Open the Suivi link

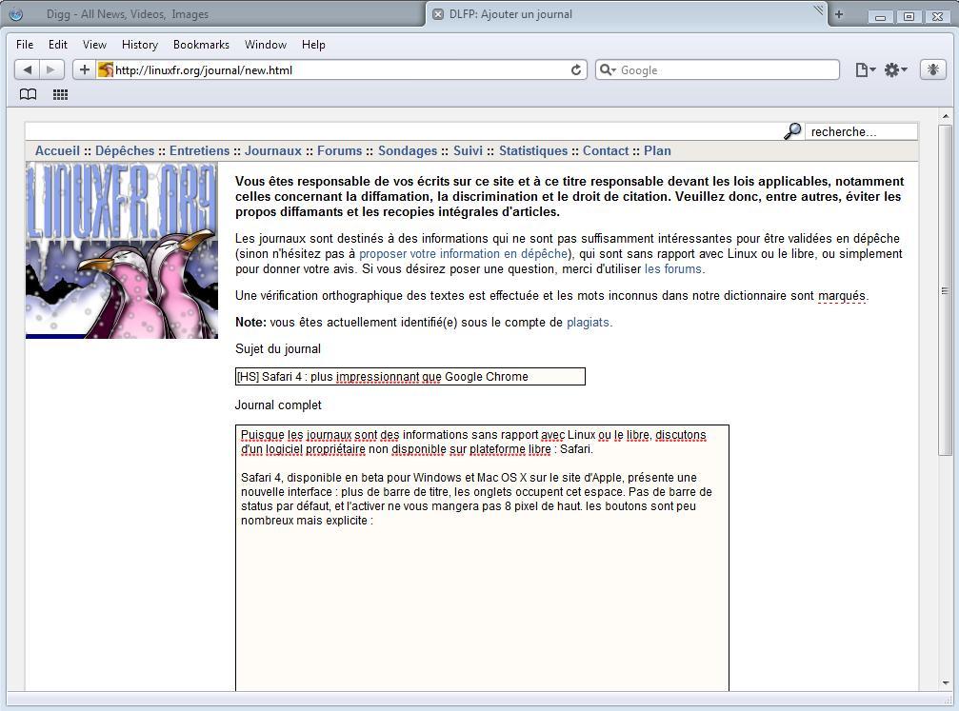[x=468, y=151]
